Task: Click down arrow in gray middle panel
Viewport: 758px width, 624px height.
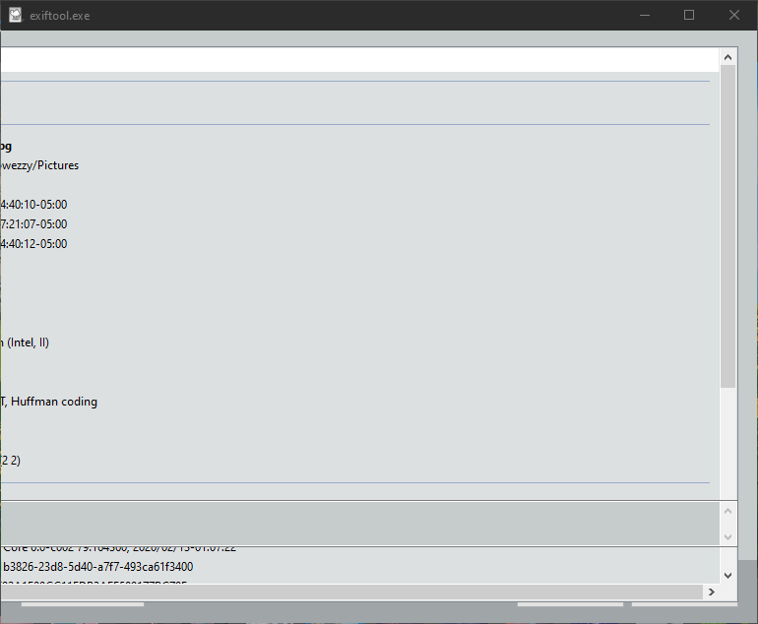Action: point(728,537)
